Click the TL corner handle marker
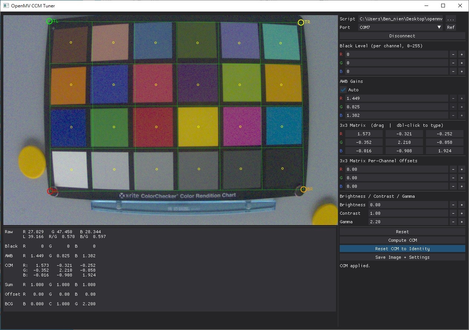 pos(49,21)
